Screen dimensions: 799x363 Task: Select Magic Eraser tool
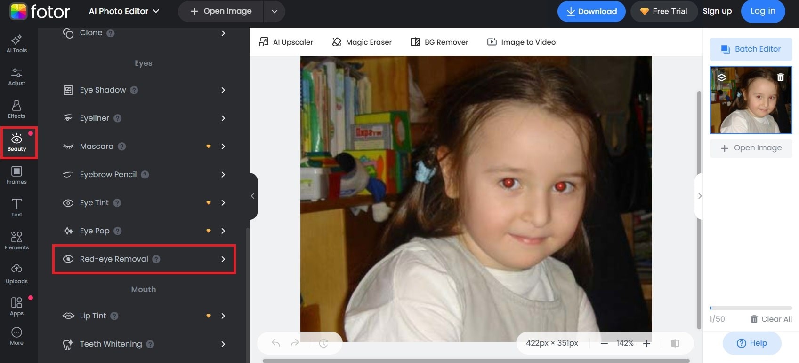pyautogui.click(x=362, y=42)
